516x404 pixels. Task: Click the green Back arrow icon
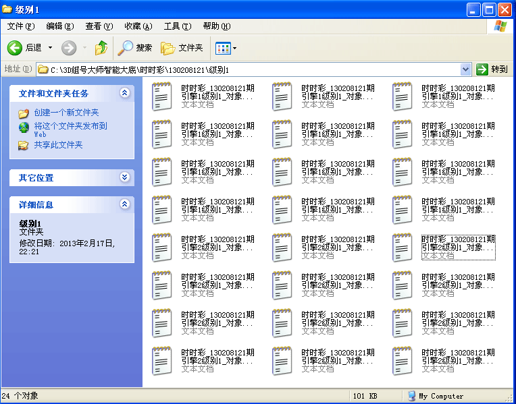pyautogui.click(x=15, y=48)
